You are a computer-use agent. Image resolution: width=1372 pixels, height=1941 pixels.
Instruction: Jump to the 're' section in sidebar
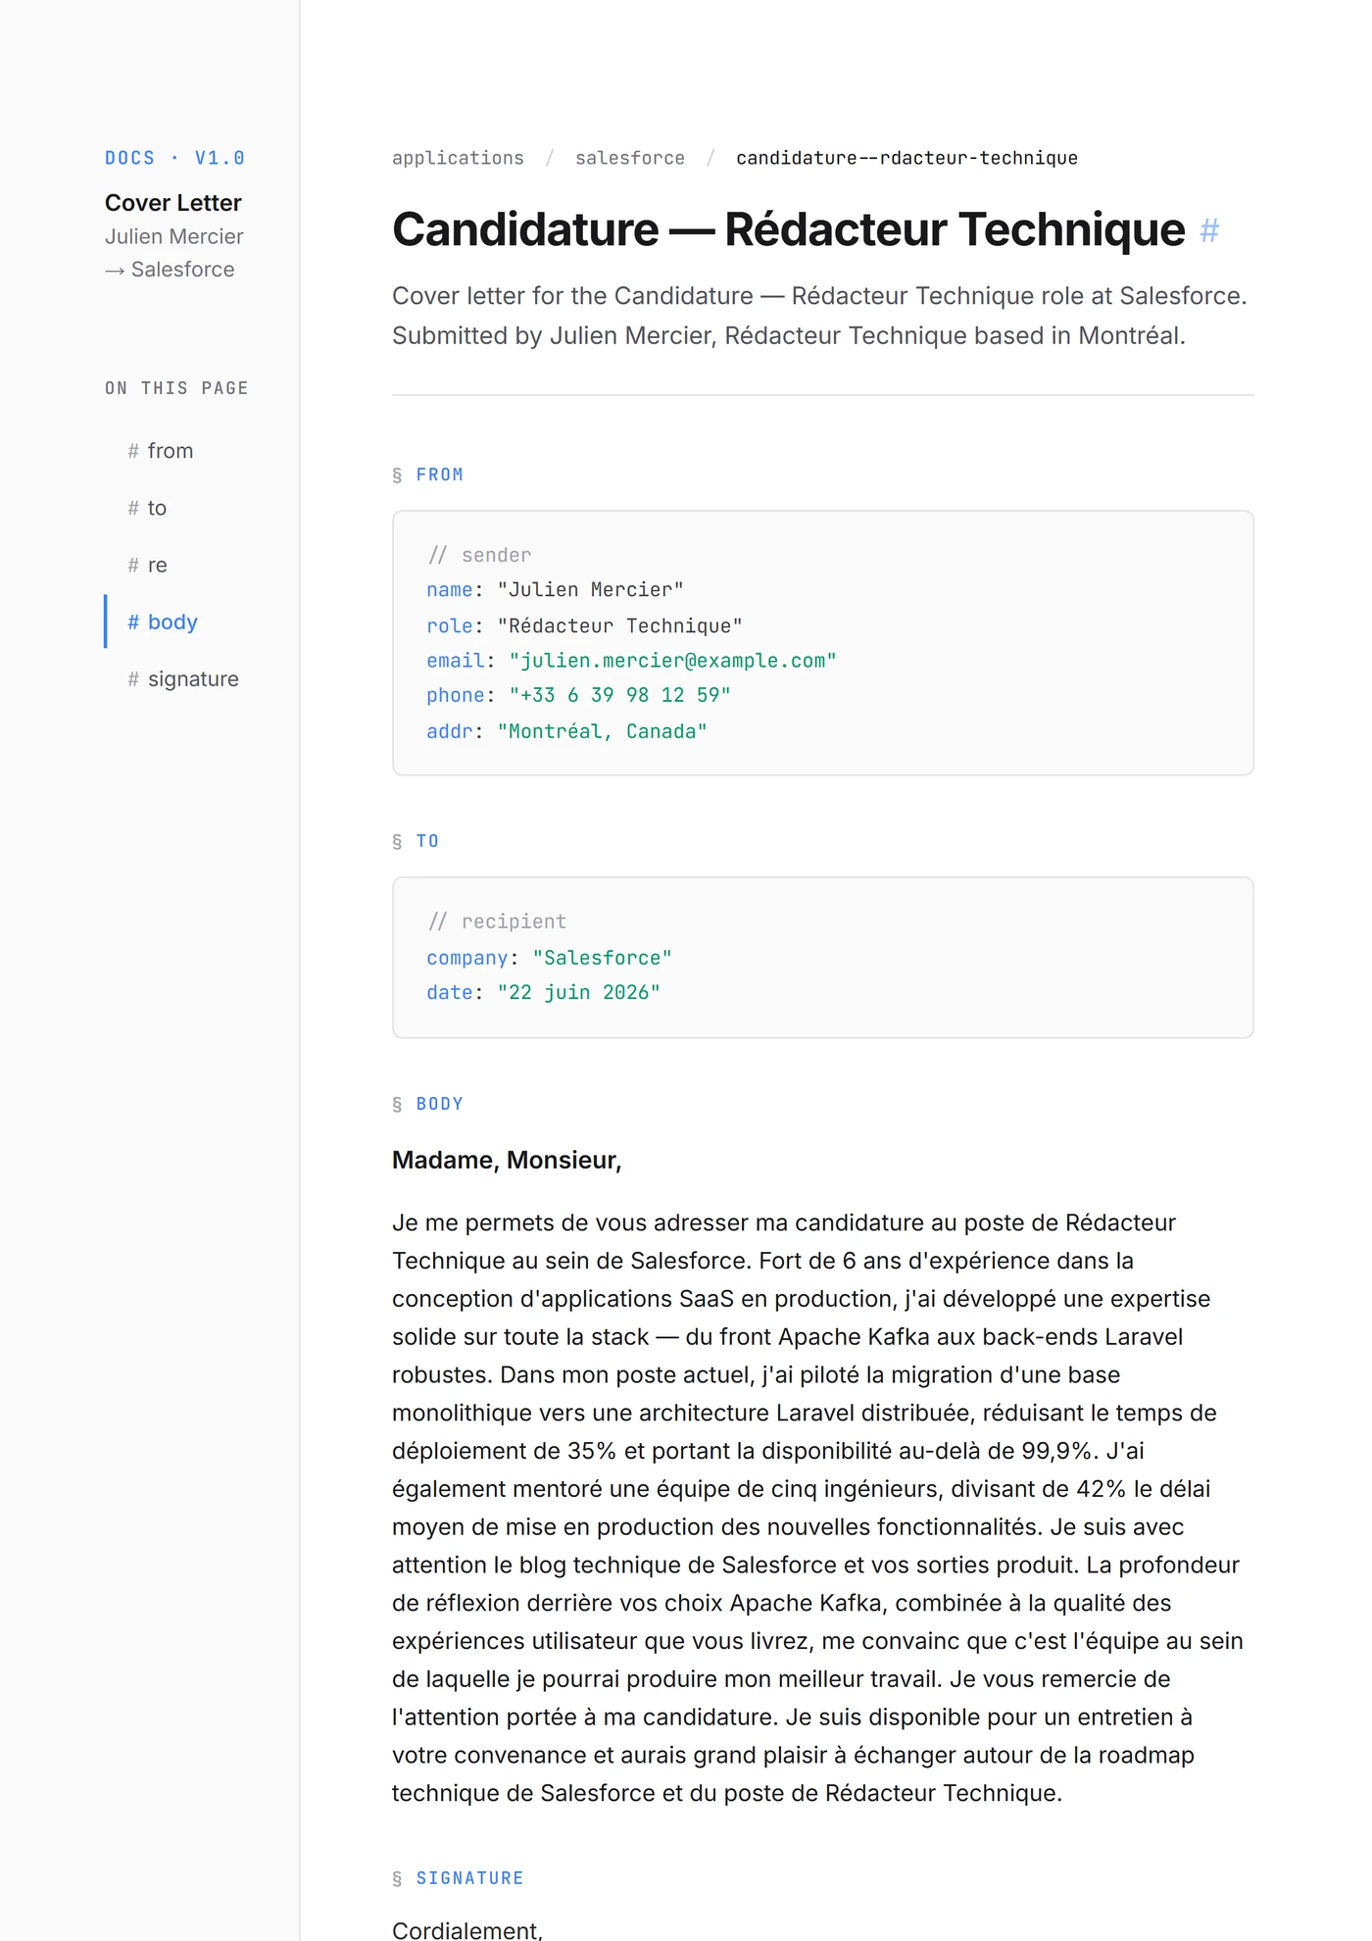[147, 565]
